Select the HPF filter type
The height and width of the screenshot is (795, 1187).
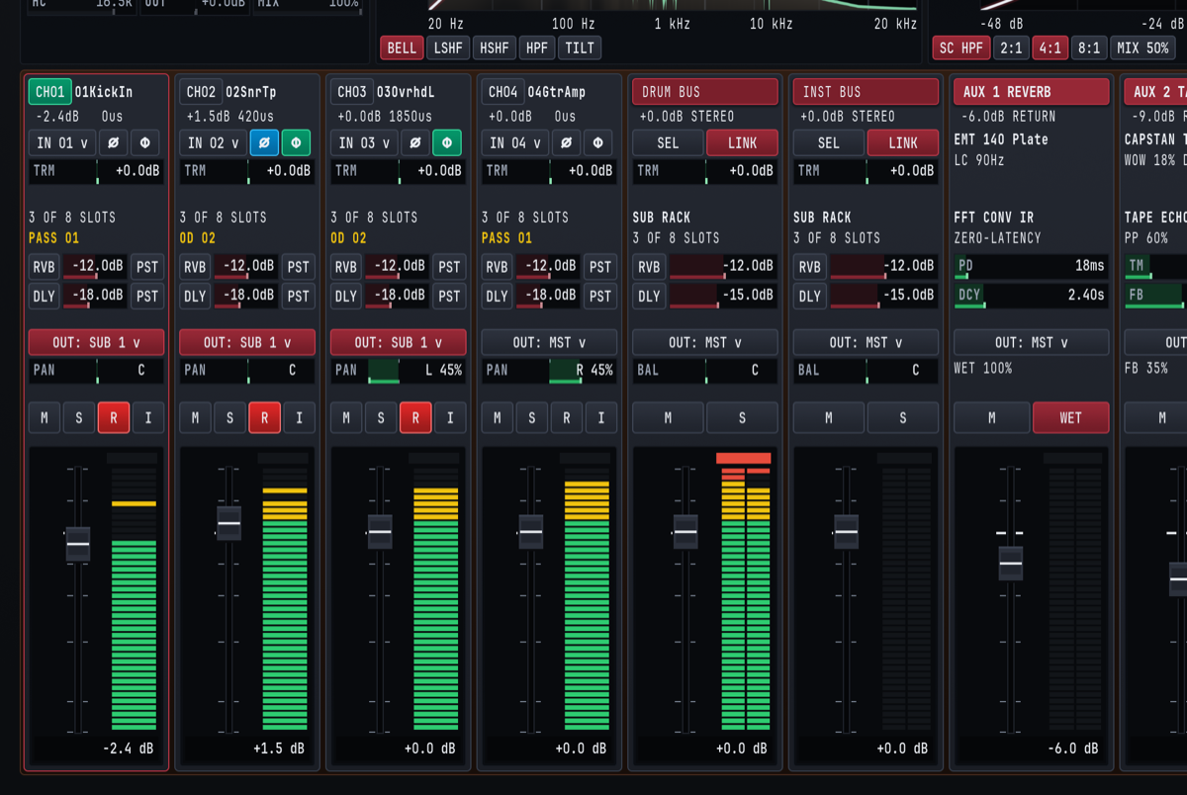pos(536,47)
